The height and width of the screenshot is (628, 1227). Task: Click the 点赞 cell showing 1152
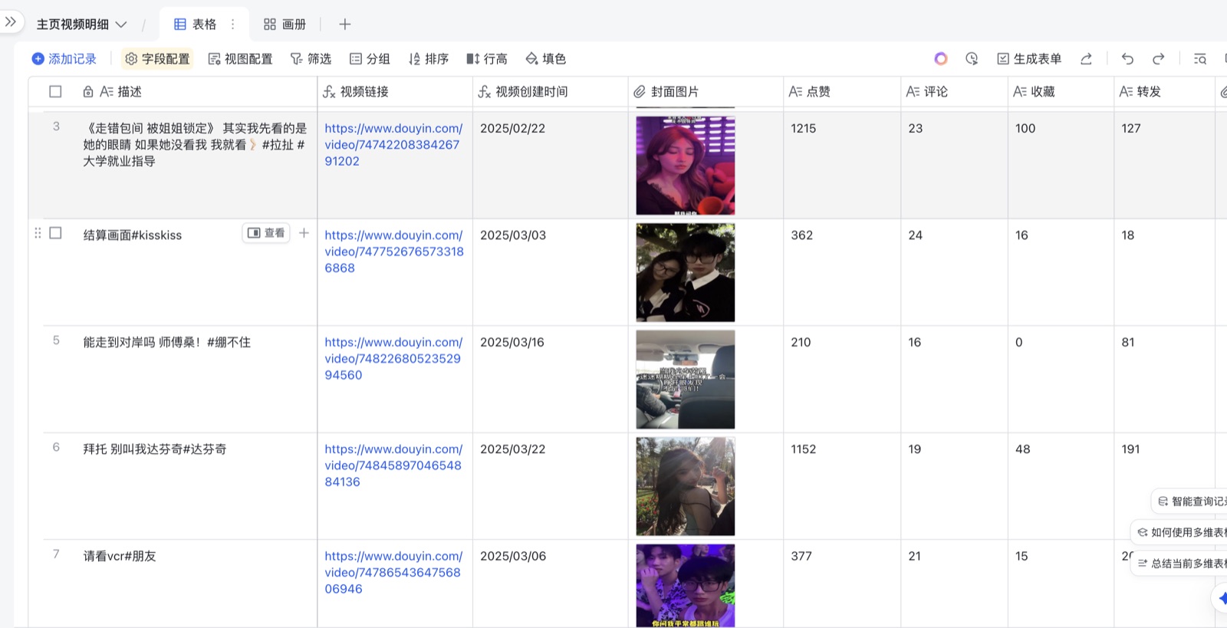tap(842, 486)
